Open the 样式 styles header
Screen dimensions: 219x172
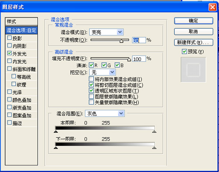point(21,21)
